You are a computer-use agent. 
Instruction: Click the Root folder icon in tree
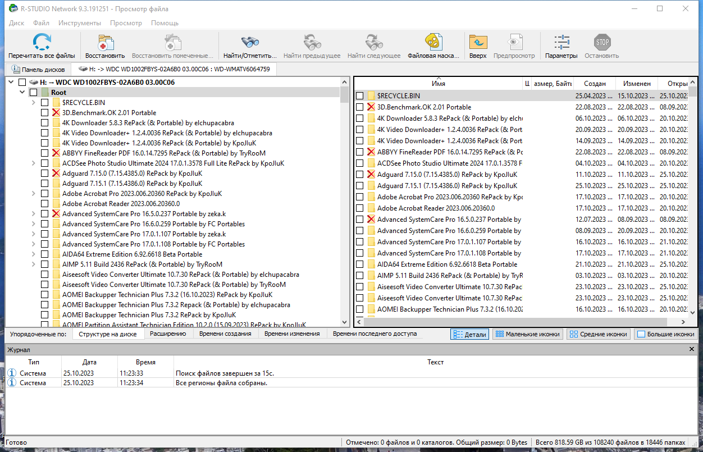[45, 93]
